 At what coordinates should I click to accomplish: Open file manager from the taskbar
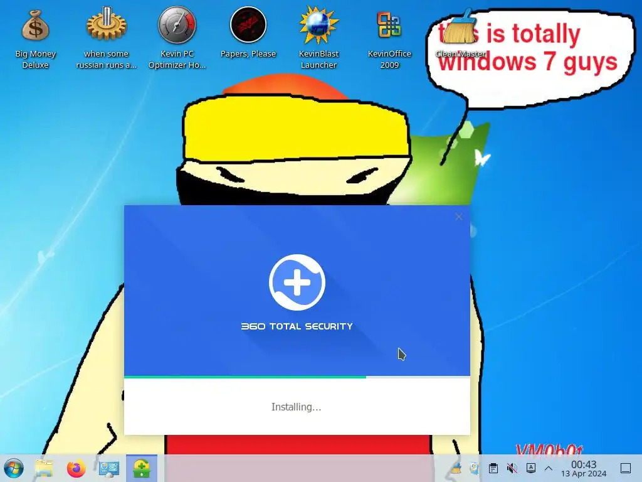(44, 468)
